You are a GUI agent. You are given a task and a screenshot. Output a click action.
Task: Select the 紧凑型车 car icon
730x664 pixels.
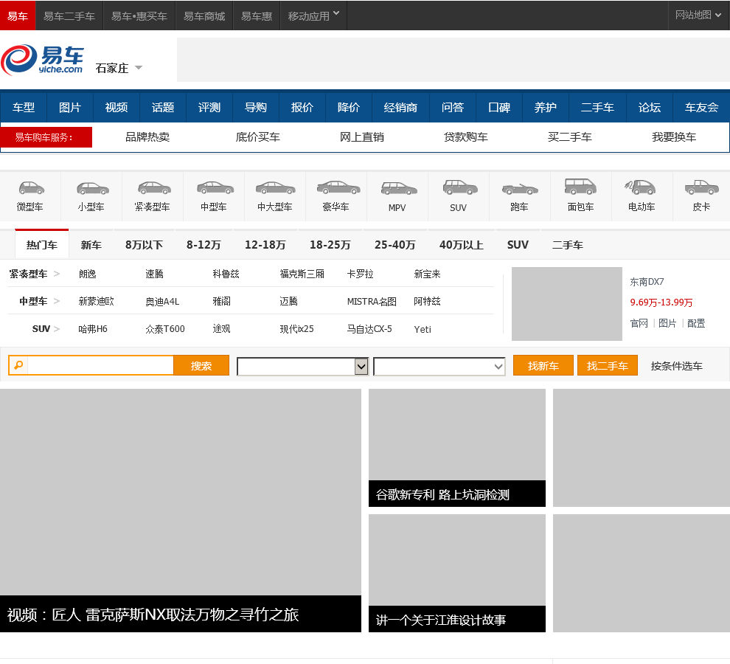coord(153,188)
